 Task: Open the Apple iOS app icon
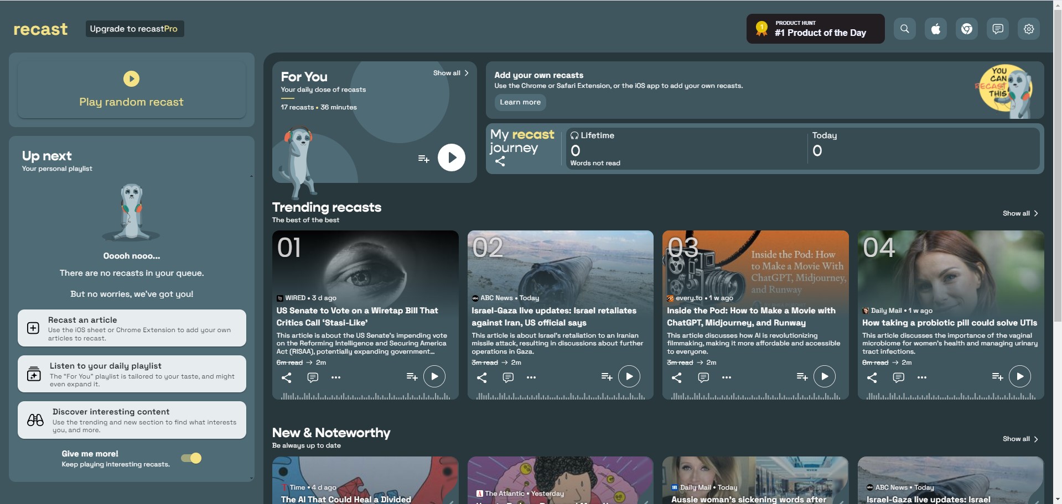[935, 29]
